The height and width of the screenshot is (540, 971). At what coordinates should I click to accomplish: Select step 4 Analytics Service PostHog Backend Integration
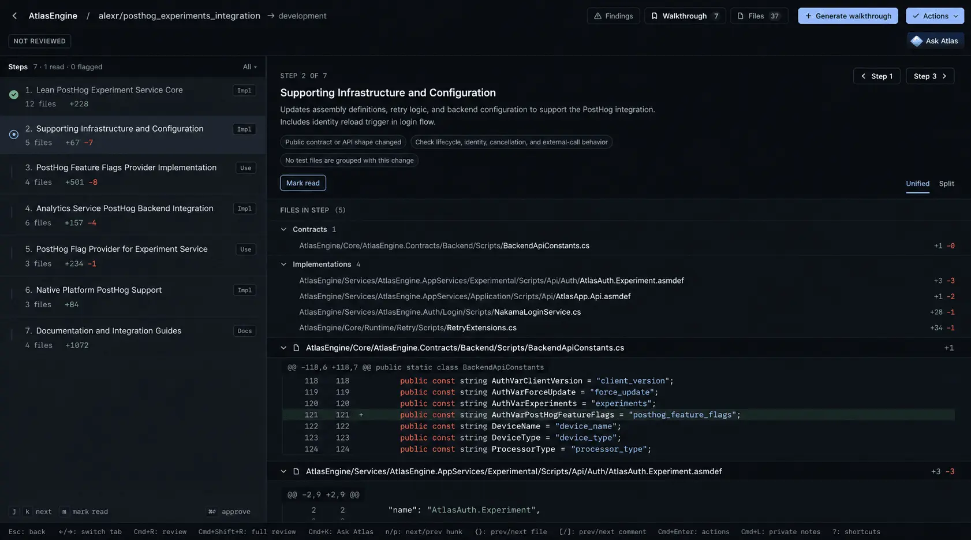[133, 215]
